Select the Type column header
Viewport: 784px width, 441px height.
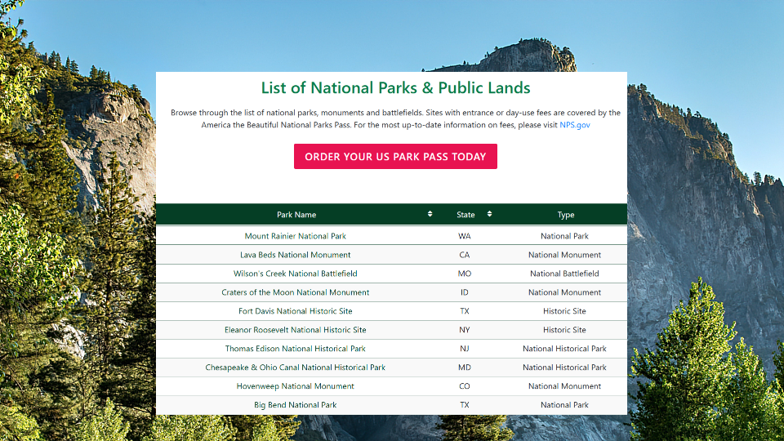[566, 215]
